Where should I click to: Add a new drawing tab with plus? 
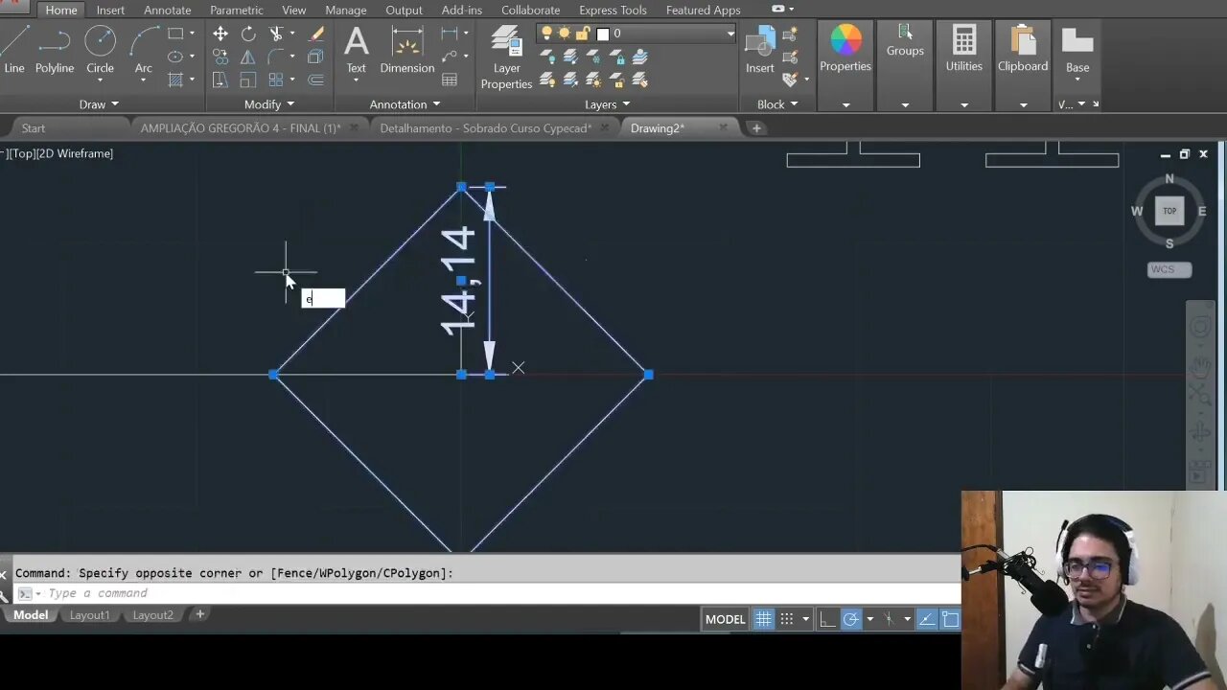756,128
